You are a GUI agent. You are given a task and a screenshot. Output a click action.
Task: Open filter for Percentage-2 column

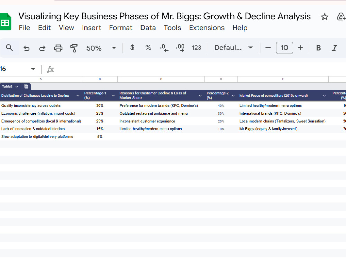pos(233,96)
